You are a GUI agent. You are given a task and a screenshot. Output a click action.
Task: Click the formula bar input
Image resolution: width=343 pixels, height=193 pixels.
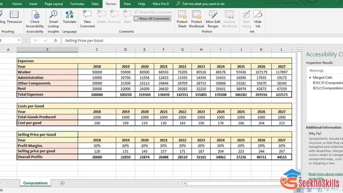point(203,41)
